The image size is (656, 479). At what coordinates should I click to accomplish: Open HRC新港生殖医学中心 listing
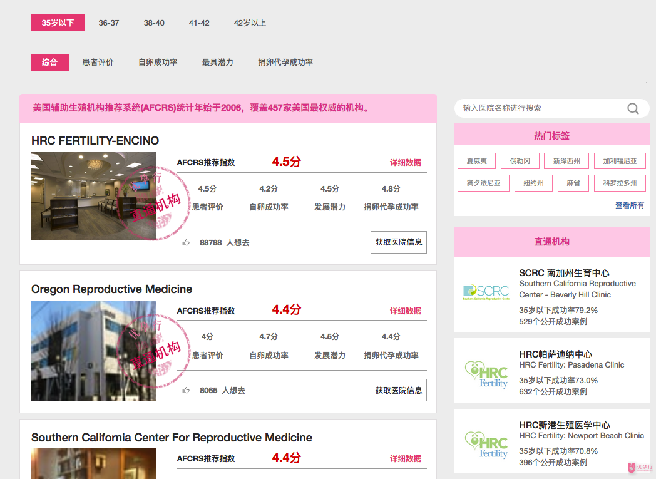(x=565, y=425)
